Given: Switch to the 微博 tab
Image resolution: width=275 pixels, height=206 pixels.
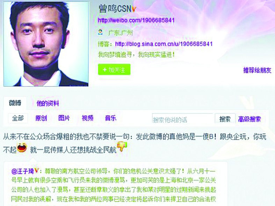Looking at the screenshot, I should pyautogui.click(x=15, y=103).
